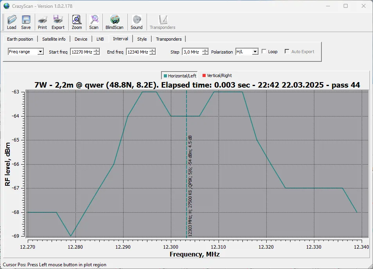373x269 pixels.
Task: Toggle Horizontal/Left series in the legend
Action: (x=180, y=75)
